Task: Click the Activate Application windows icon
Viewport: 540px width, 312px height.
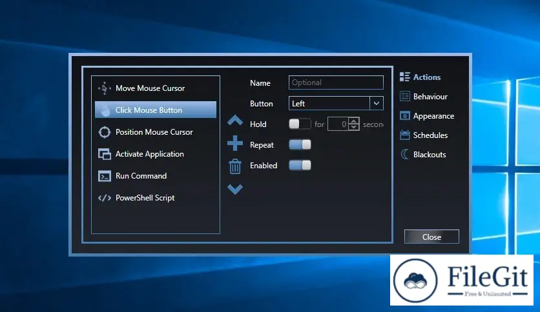Action: tap(105, 154)
